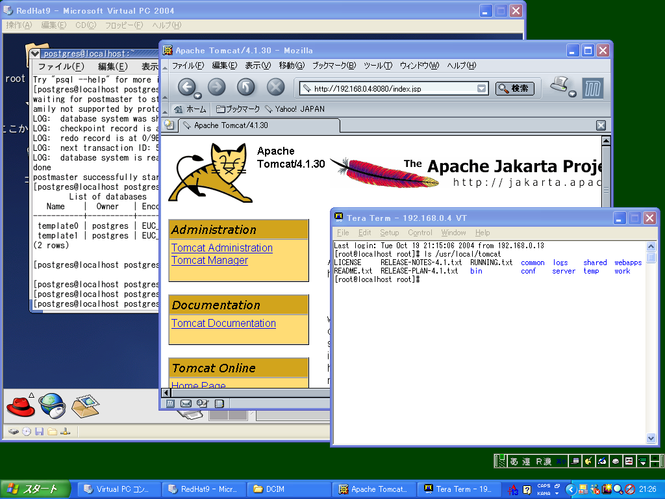Open a new tab with the tab-bar icon

(169, 125)
